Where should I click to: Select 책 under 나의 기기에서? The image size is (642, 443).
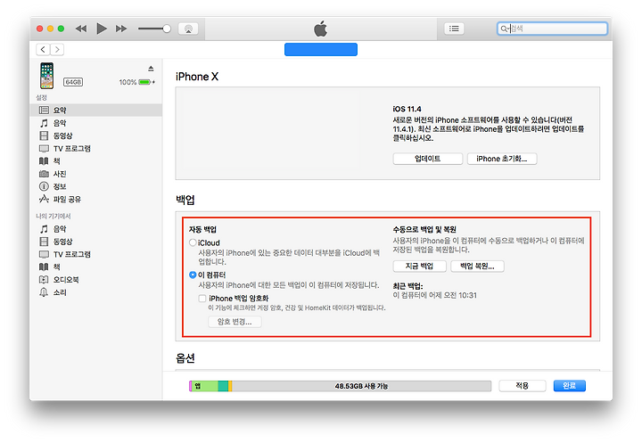(x=96, y=267)
